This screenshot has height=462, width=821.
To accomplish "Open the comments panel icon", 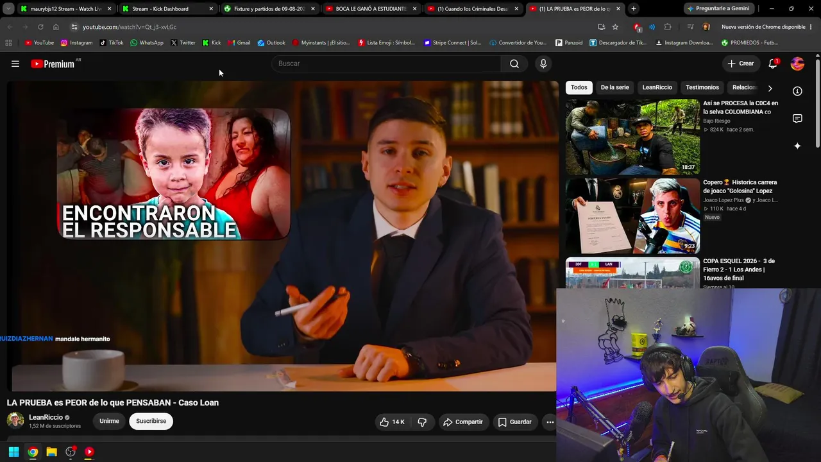I will pyautogui.click(x=797, y=119).
